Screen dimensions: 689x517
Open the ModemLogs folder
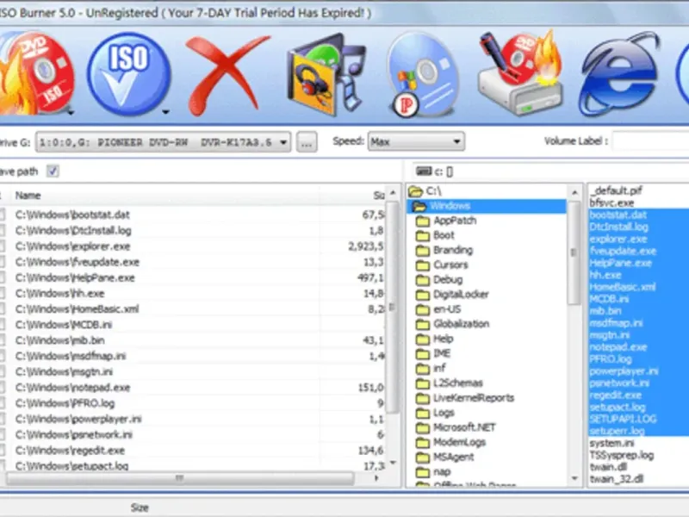450,442
